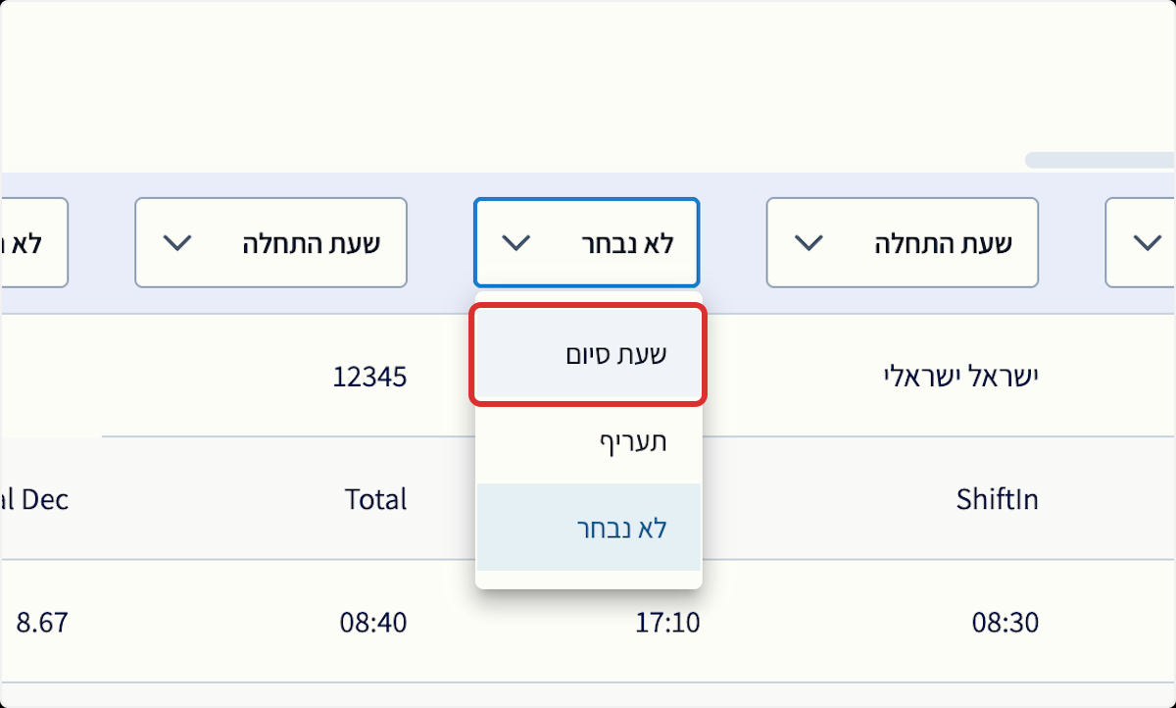Pick highlighted 'לא נבחר' option in list
The height and width of the screenshot is (708, 1176).
click(x=621, y=529)
